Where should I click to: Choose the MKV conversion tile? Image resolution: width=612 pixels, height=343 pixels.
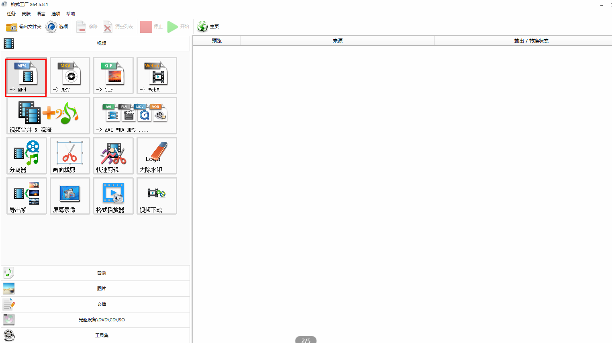tap(70, 76)
